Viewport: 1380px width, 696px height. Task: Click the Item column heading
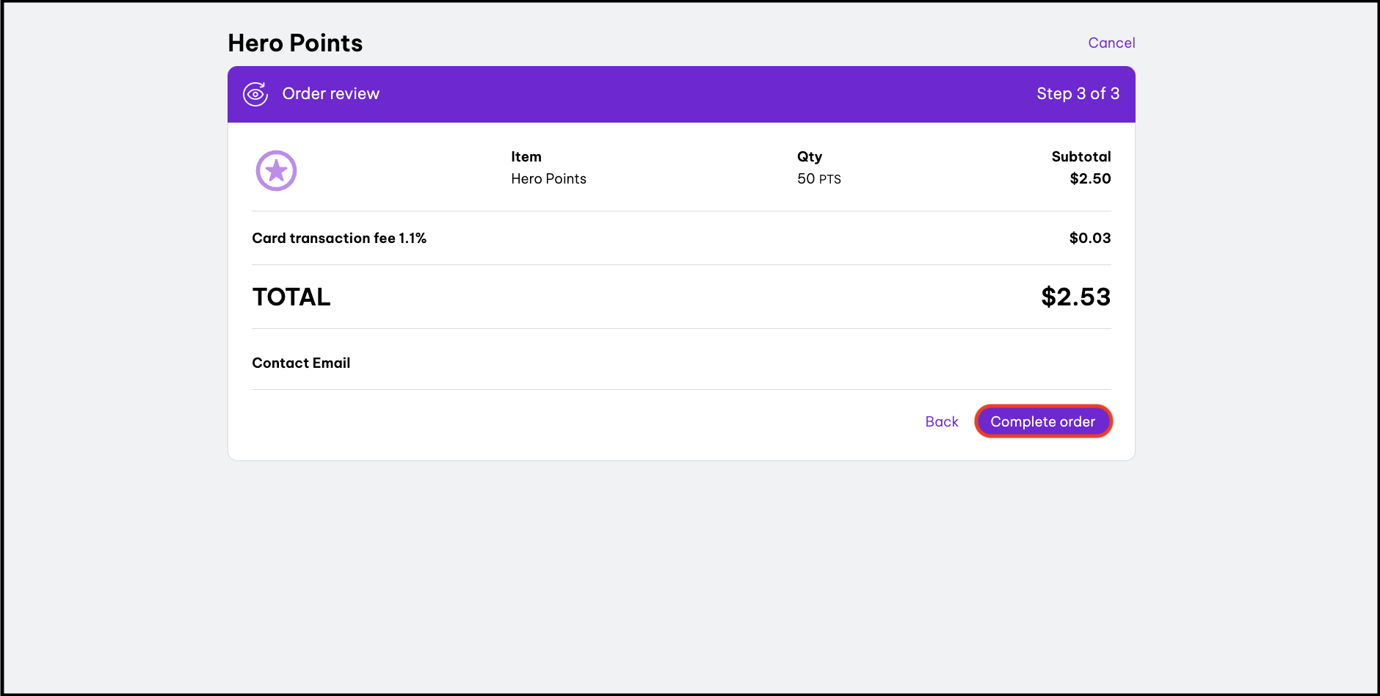[526, 156]
